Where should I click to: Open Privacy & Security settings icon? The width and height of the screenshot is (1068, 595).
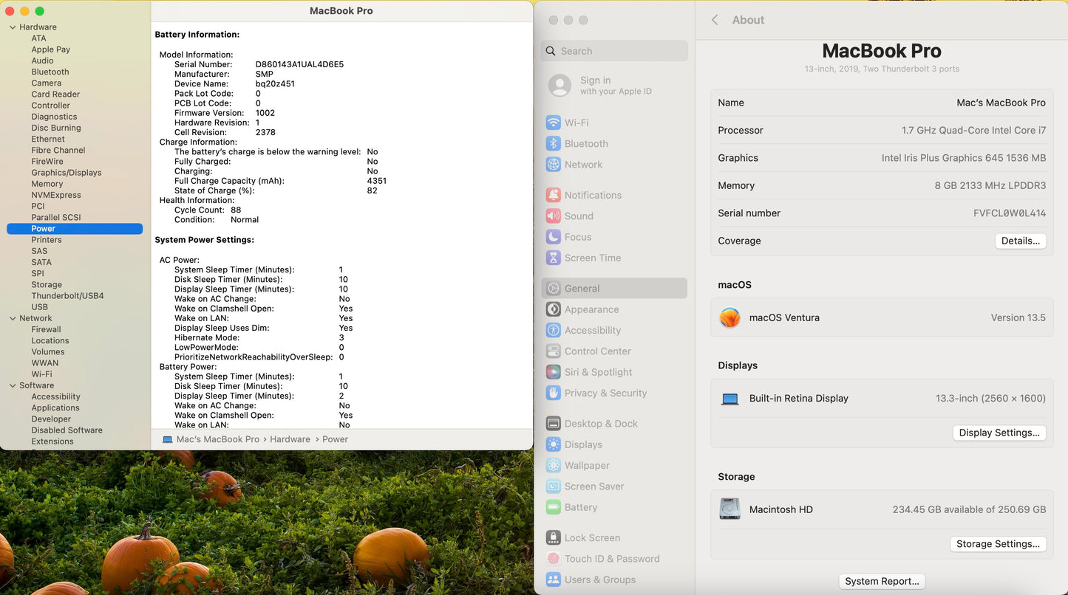click(x=553, y=393)
